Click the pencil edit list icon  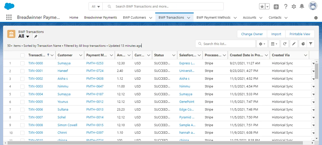pos(294,44)
